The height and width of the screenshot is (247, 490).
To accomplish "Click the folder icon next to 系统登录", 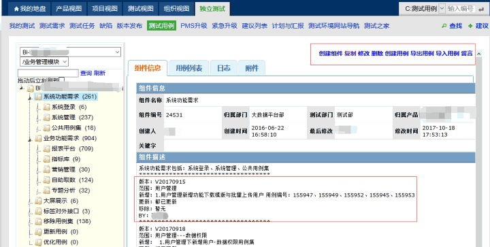I will tap(46, 107).
